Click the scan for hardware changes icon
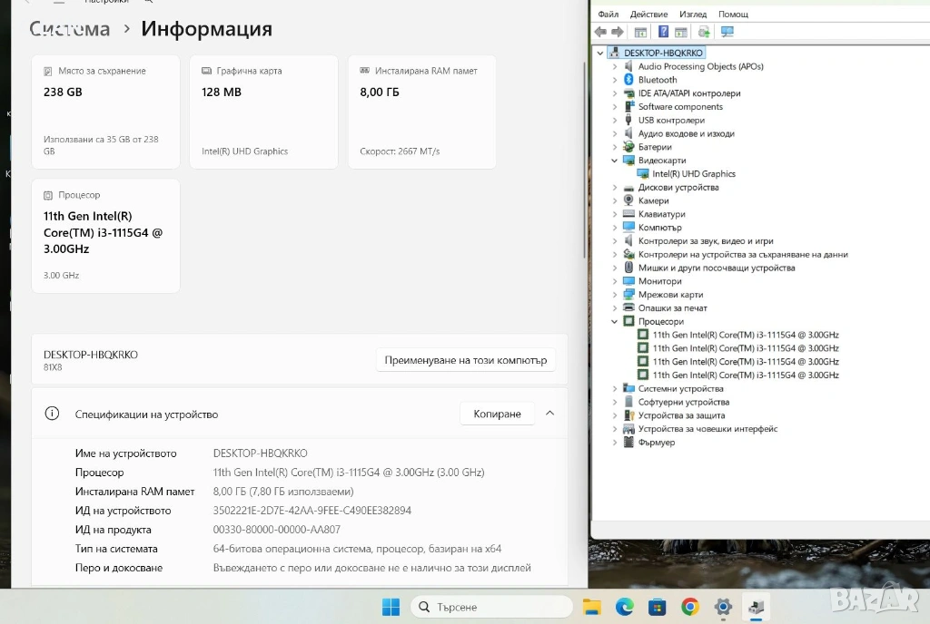 727,32
